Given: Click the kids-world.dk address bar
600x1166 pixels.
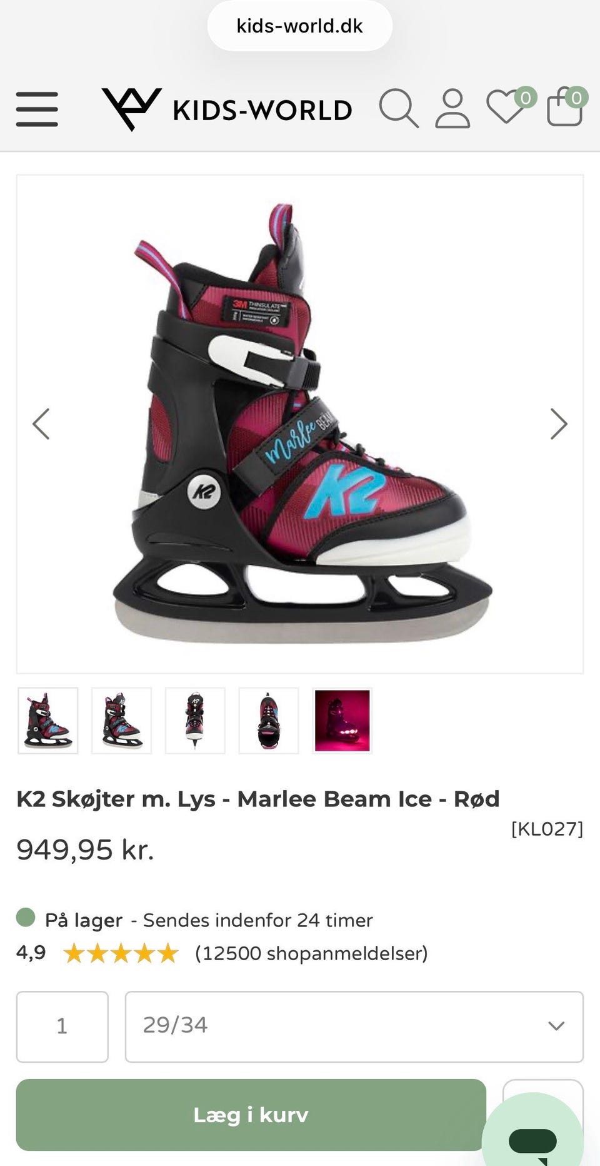Looking at the screenshot, I should point(300,26).
